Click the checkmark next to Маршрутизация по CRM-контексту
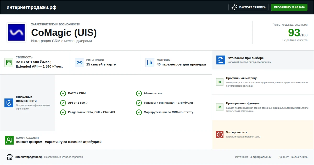This screenshot has width=314, height=165. [x=139, y=112]
